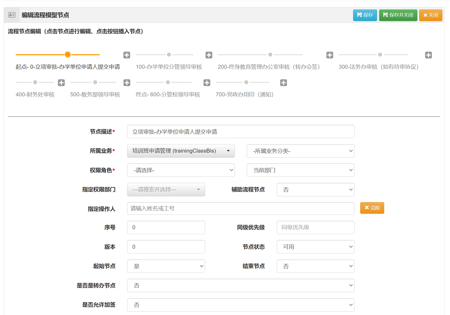This screenshot has width=450, height=315.
Task: Open the 权限角色 请选择 dropdown
Action: pyautogui.click(x=181, y=170)
